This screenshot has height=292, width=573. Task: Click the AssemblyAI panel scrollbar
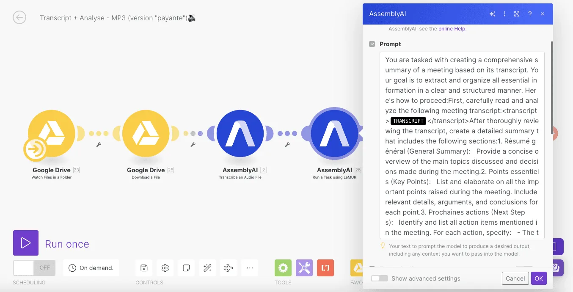click(x=551, y=87)
